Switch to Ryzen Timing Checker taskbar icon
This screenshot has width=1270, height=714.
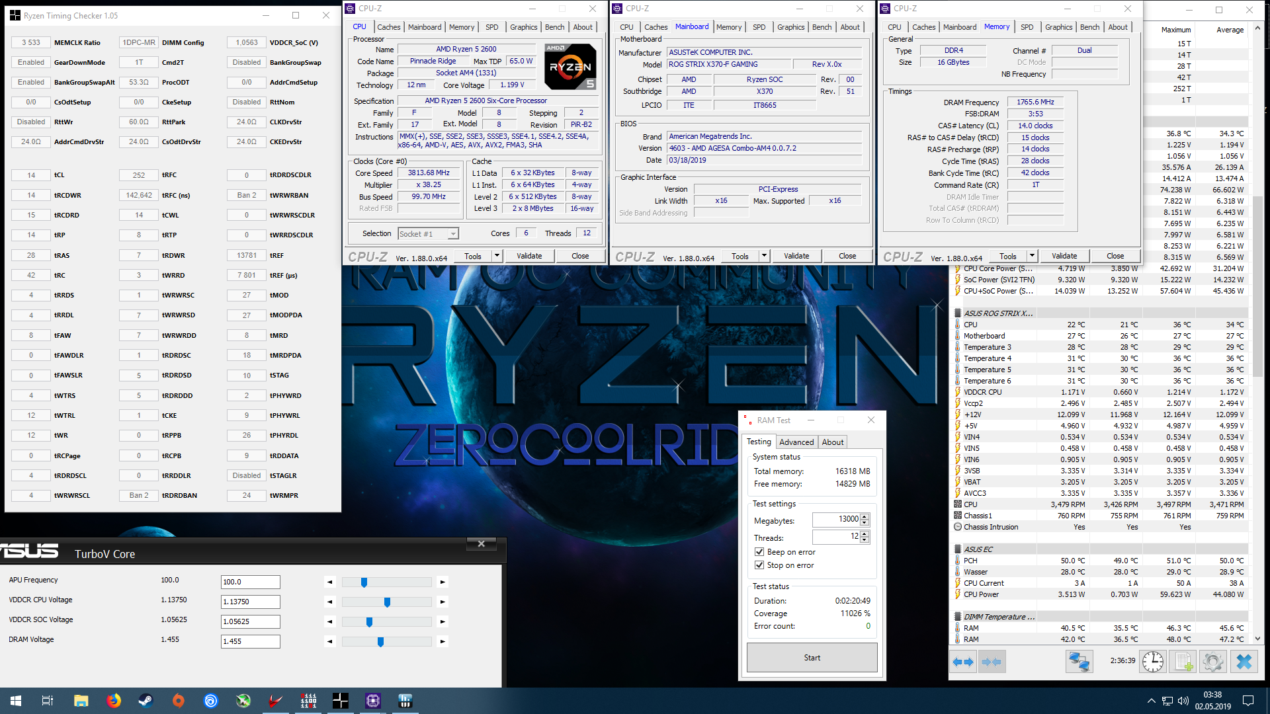click(x=341, y=701)
